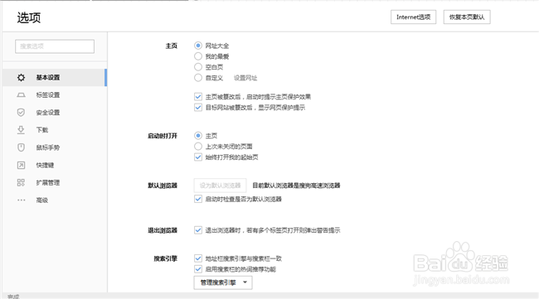Viewport: 539px width, 299px height.
Task: Click the mouse icon for 鼠标手势
Action: click(x=21, y=147)
